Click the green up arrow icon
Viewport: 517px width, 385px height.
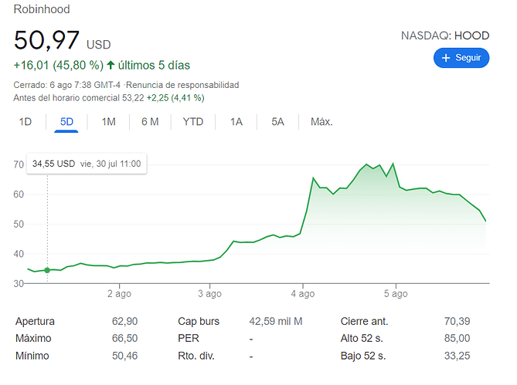pyautogui.click(x=111, y=65)
